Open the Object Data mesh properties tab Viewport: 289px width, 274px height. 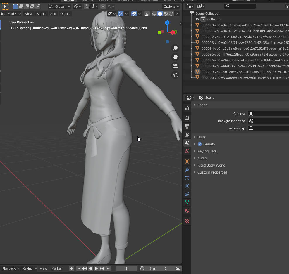[187, 202]
